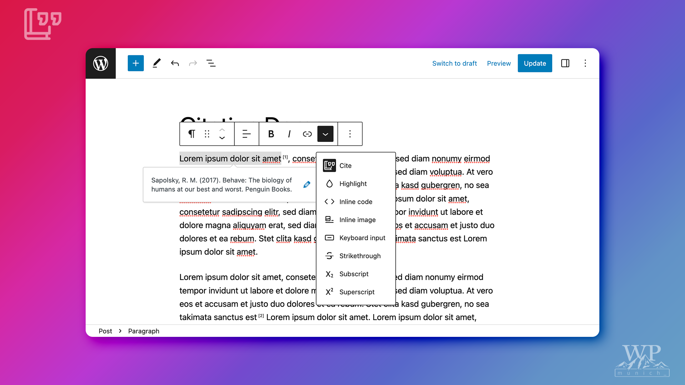Click the Strikethrough formatting icon
The width and height of the screenshot is (685, 385).
point(329,256)
